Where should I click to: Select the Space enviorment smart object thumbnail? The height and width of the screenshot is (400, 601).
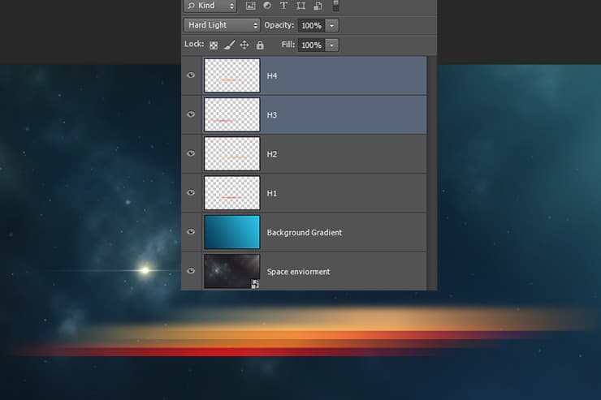coord(232,271)
